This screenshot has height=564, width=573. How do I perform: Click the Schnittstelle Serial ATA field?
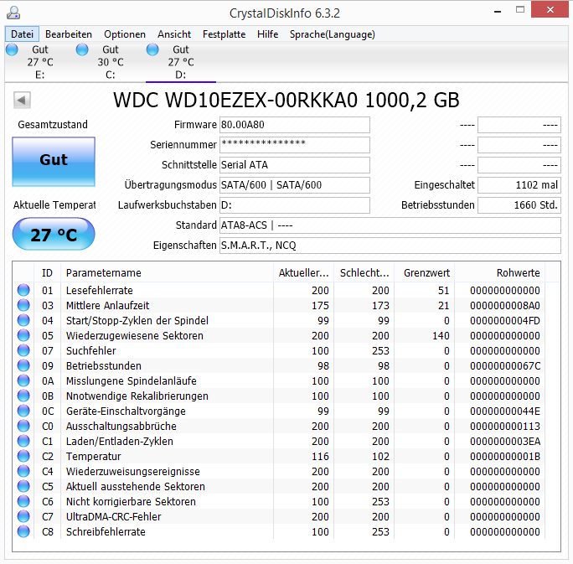click(295, 165)
